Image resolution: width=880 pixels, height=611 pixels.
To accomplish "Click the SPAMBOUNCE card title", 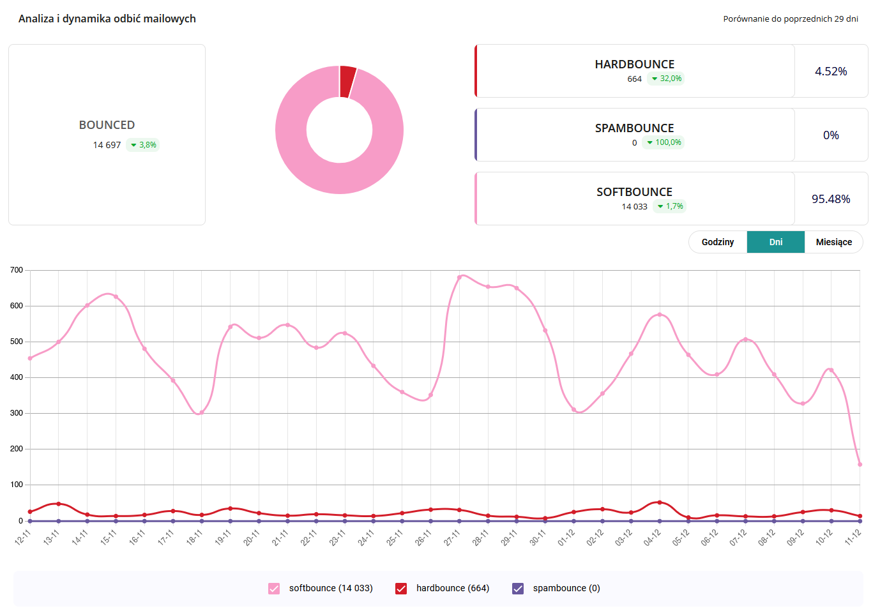I will click(x=634, y=128).
